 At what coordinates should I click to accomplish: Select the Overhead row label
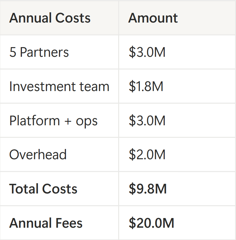click(x=38, y=155)
